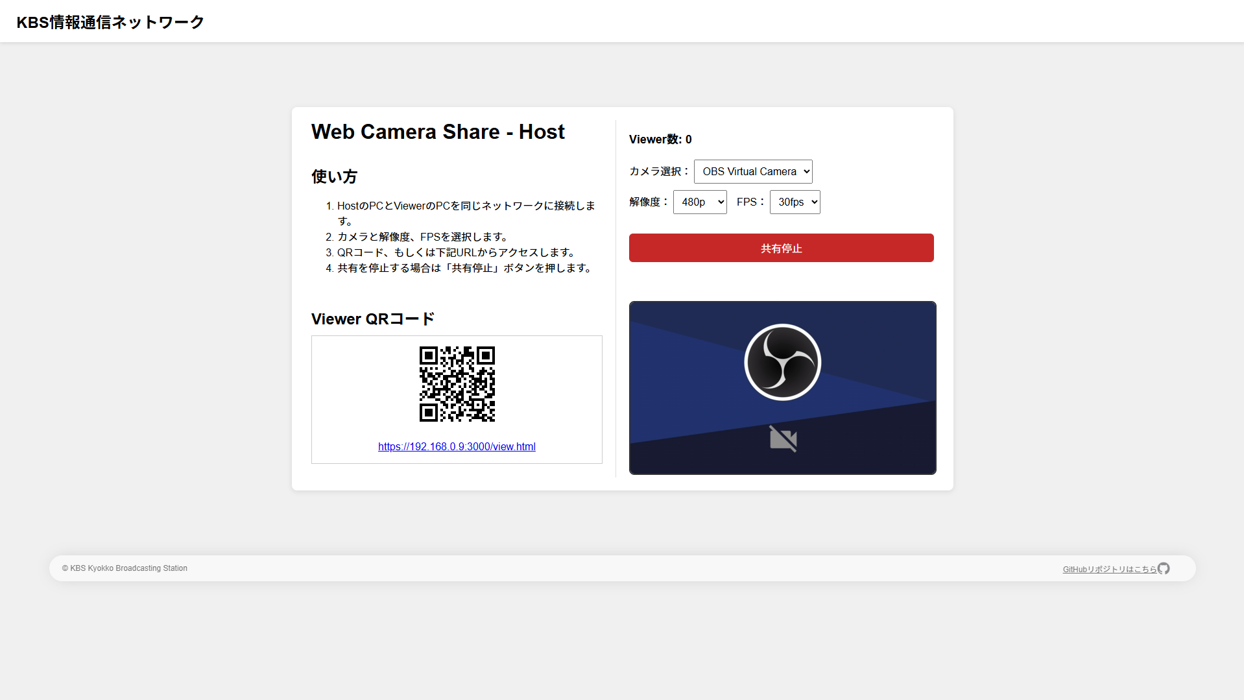
Task: Click the camera-off icon in video preview
Action: coord(783,439)
